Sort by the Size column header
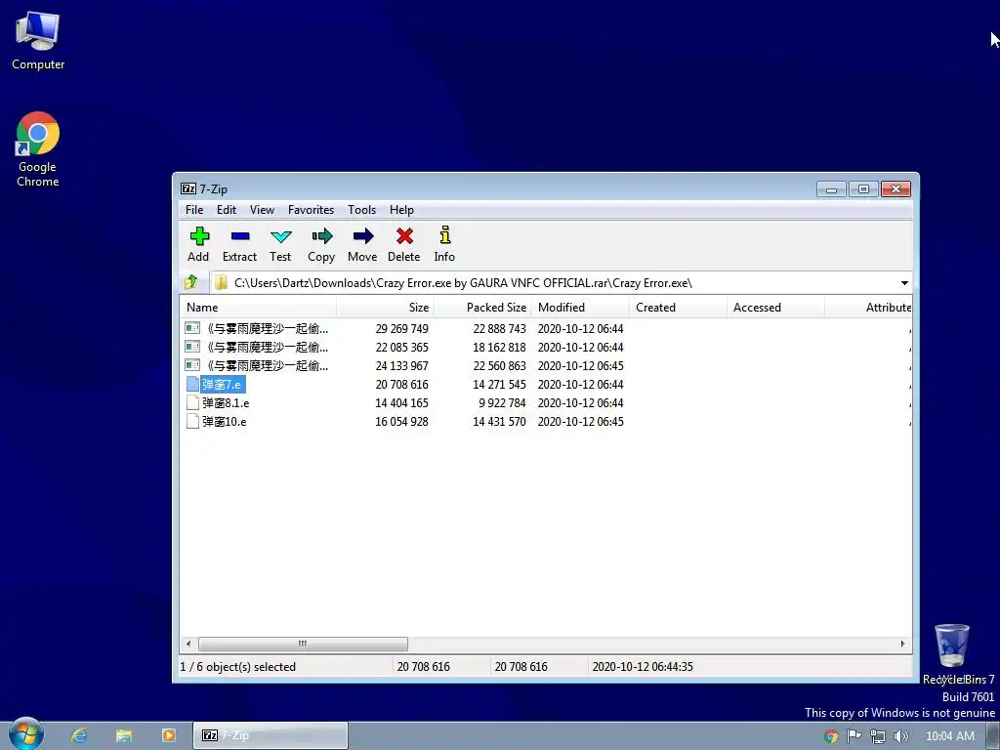 click(x=385, y=308)
